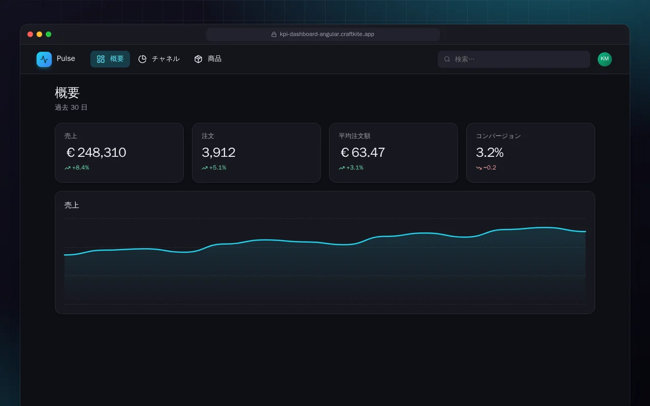Select the 3,912 orders value

[218, 152]
